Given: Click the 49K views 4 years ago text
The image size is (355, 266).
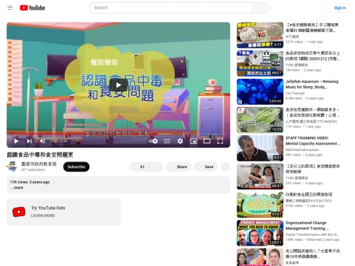Looking at the screenshot, I should (x=304, y=155).
